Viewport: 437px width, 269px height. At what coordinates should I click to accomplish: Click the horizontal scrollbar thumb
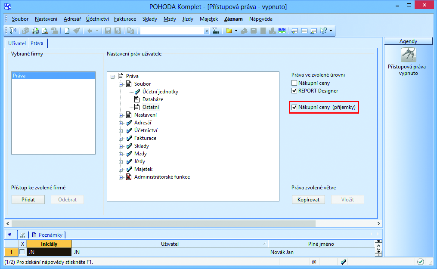(x=164, y=224)
